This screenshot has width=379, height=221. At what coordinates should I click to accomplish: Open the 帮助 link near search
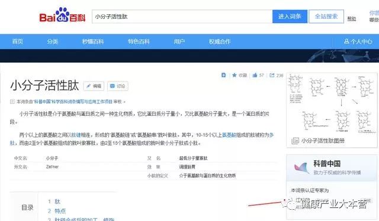coord(351,19)
